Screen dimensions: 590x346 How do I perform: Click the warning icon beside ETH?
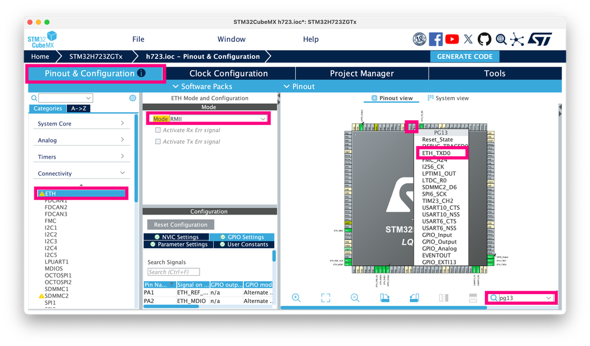tap(42, 194)
